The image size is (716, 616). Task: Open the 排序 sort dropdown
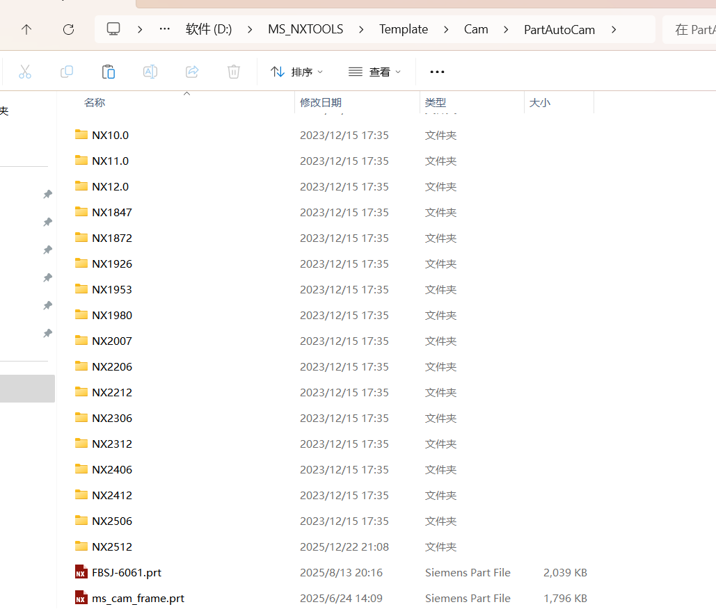(x=297, y=72)
